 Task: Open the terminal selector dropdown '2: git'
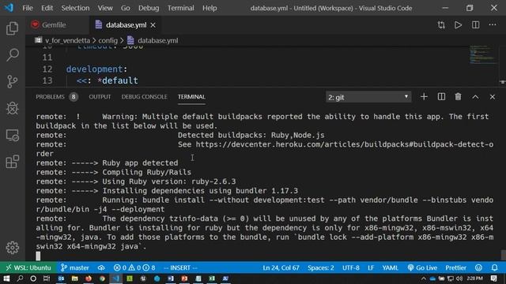coord(368,97)
